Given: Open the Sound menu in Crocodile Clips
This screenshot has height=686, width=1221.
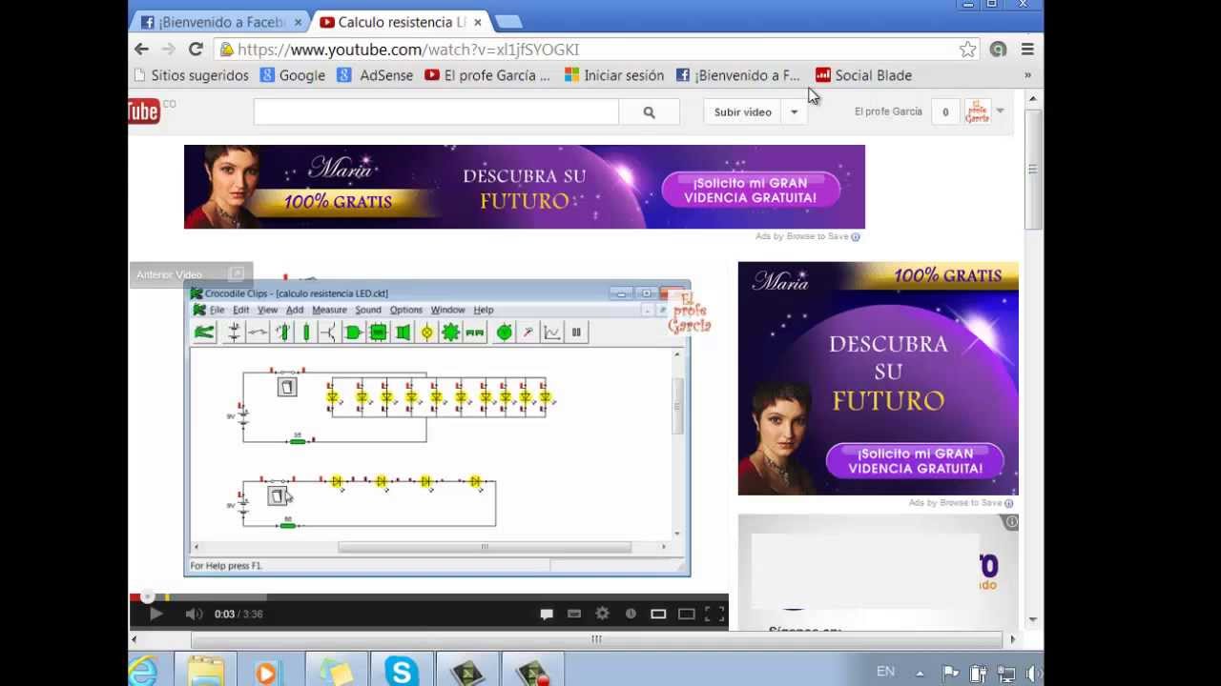Looking at the screenshot, I should tap(368, 310).
